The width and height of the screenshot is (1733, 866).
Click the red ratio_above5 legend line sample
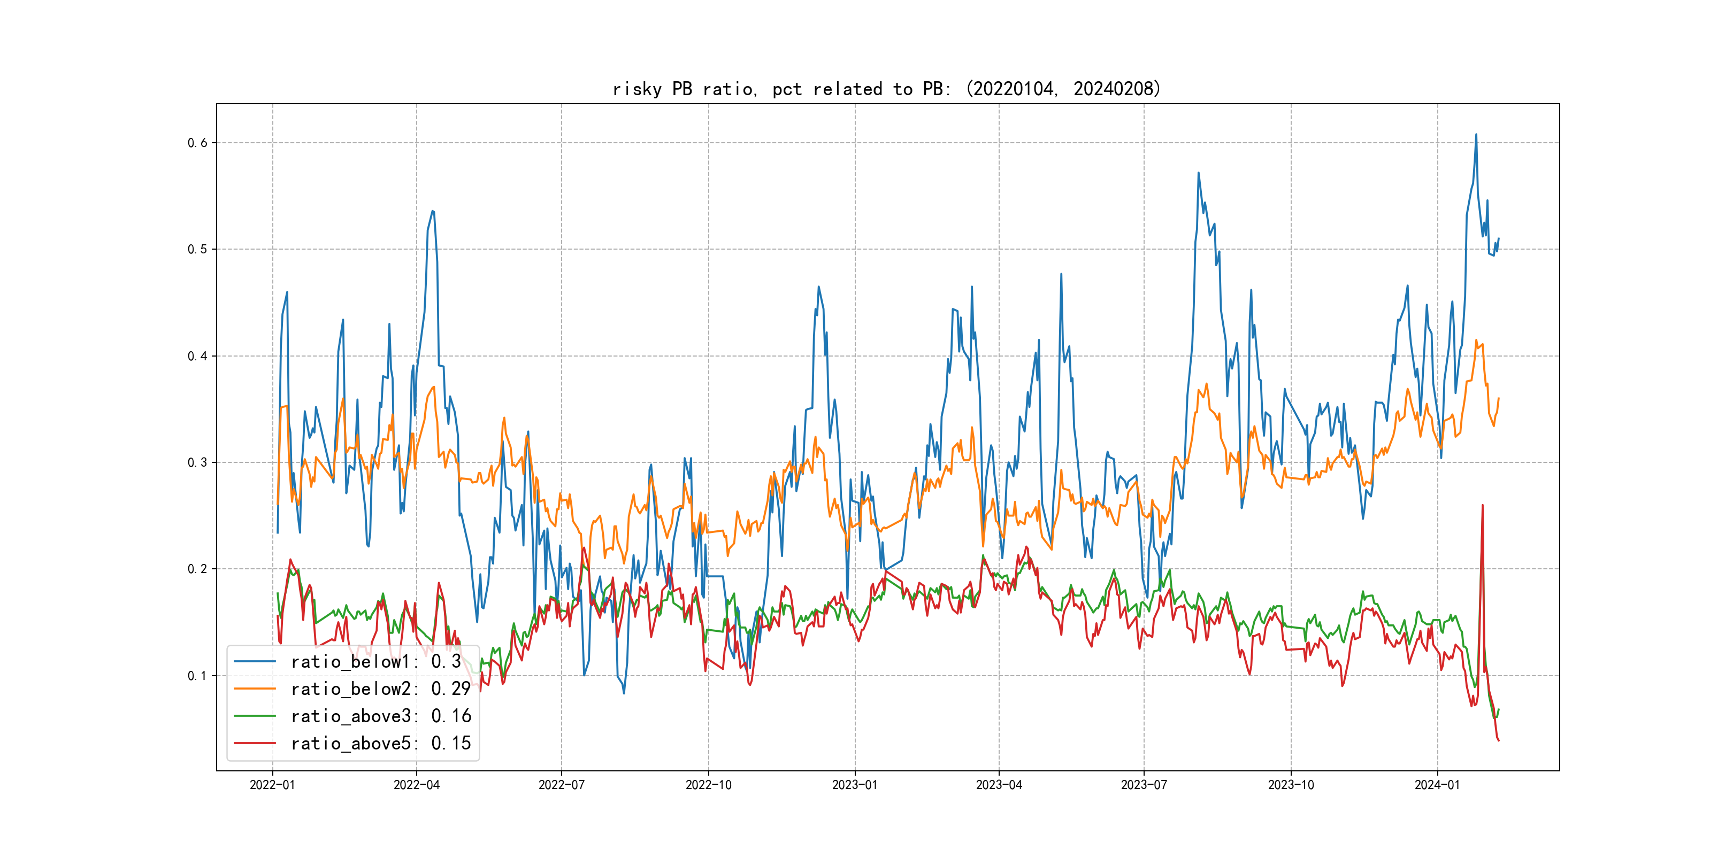click(254, 743)
